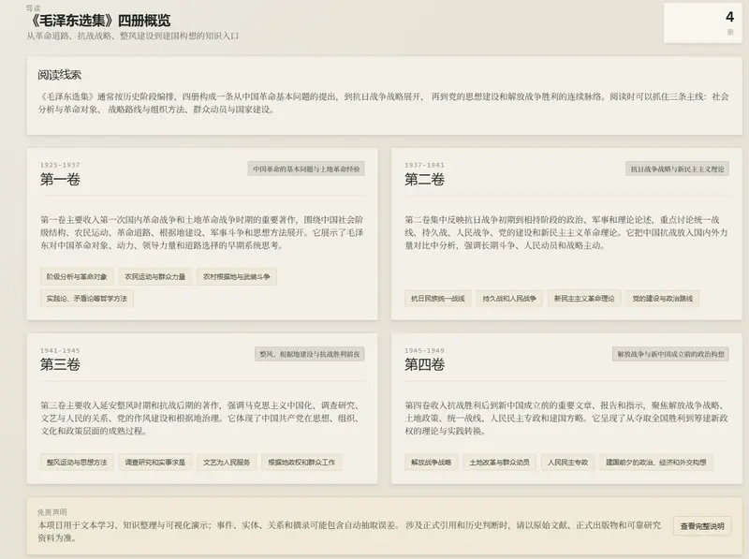749x559 pixels.
Task: Click subtitle starting 从革命道路、抗战战略
Action: pos(133,36)
